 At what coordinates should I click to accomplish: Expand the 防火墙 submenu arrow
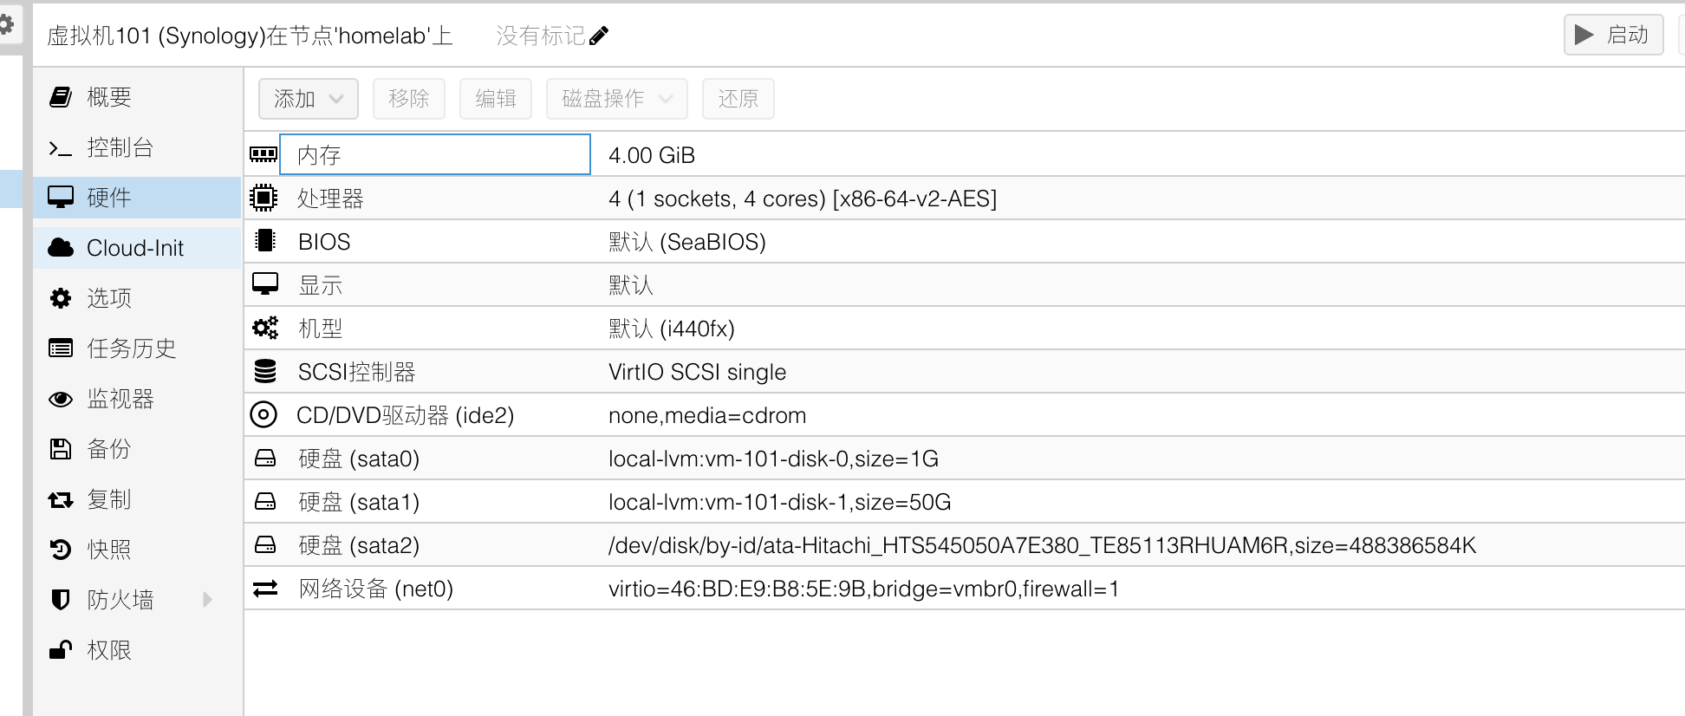[x=207, y=600]
